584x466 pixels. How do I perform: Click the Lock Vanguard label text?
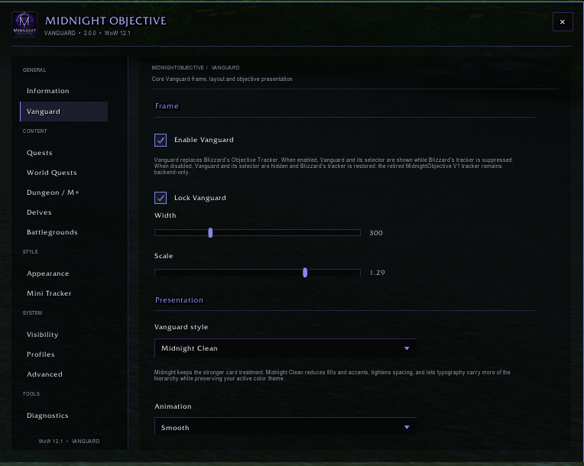pos(200,198)
